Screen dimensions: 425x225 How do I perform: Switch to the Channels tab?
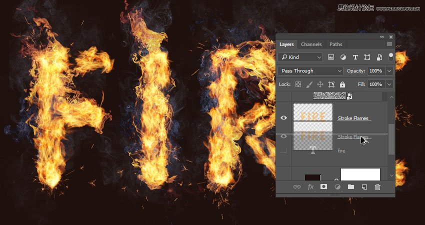(311, 44)
